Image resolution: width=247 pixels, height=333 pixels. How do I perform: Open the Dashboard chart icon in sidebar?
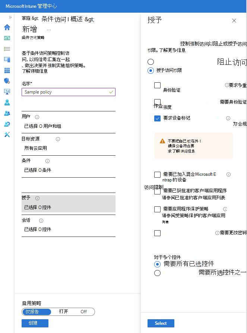click(7, 38)
